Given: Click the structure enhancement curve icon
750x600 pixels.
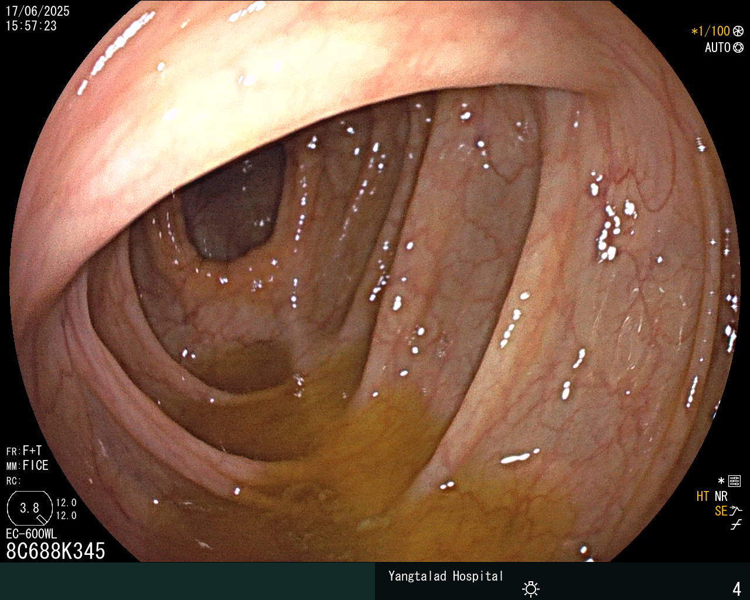Looking at the screenshot, I should (x=736, y=511).
